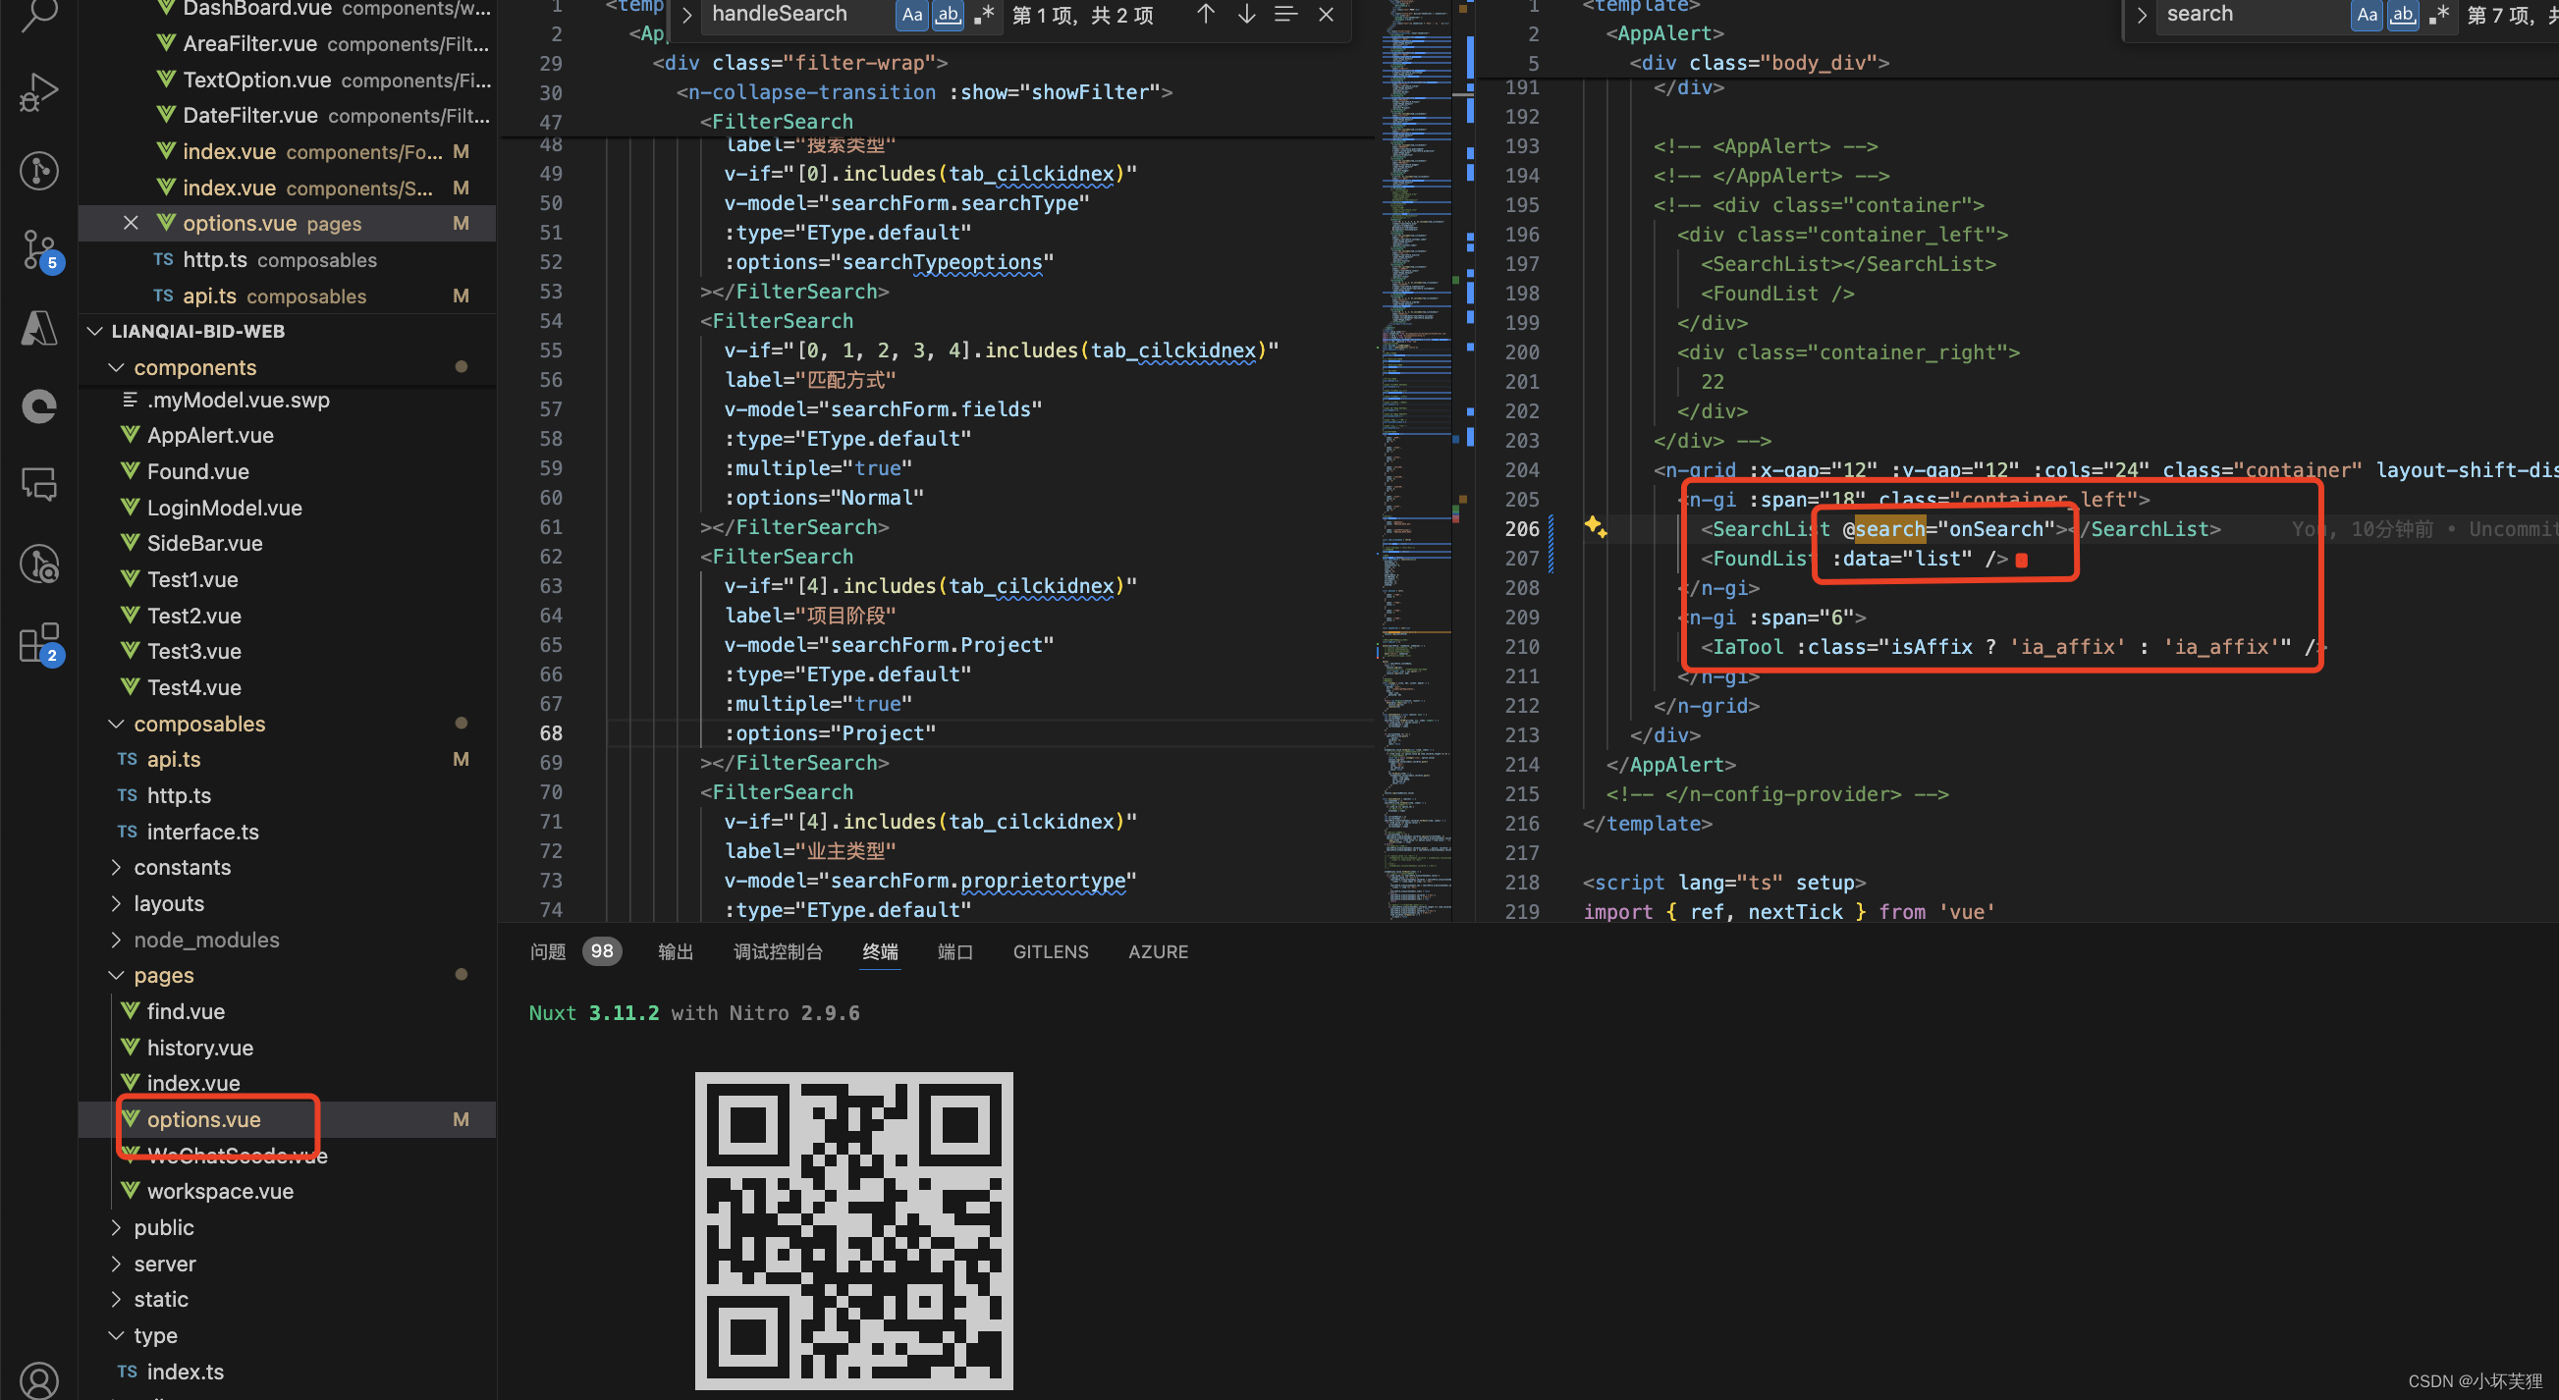Open the AZURE panel tab
2559x1400 pixels.
pyautogui.click(x=1159, y=951)
